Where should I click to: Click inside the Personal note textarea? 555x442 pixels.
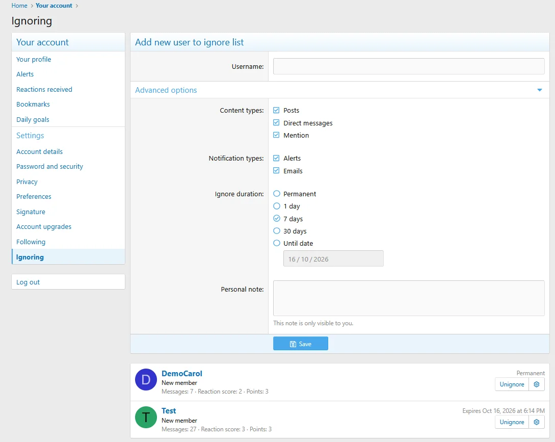(408, 298)
